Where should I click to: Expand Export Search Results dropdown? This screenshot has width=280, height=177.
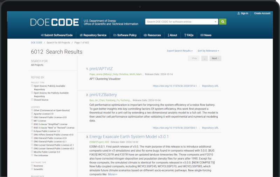[x=180, y=51]
